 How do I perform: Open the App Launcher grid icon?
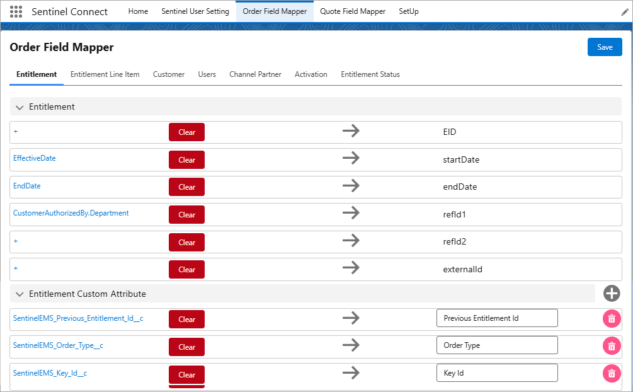(16, 11)
